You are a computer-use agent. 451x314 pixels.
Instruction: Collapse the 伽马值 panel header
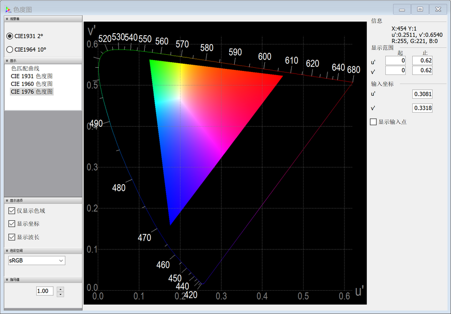pyautogui.click(x=43, y=279)
